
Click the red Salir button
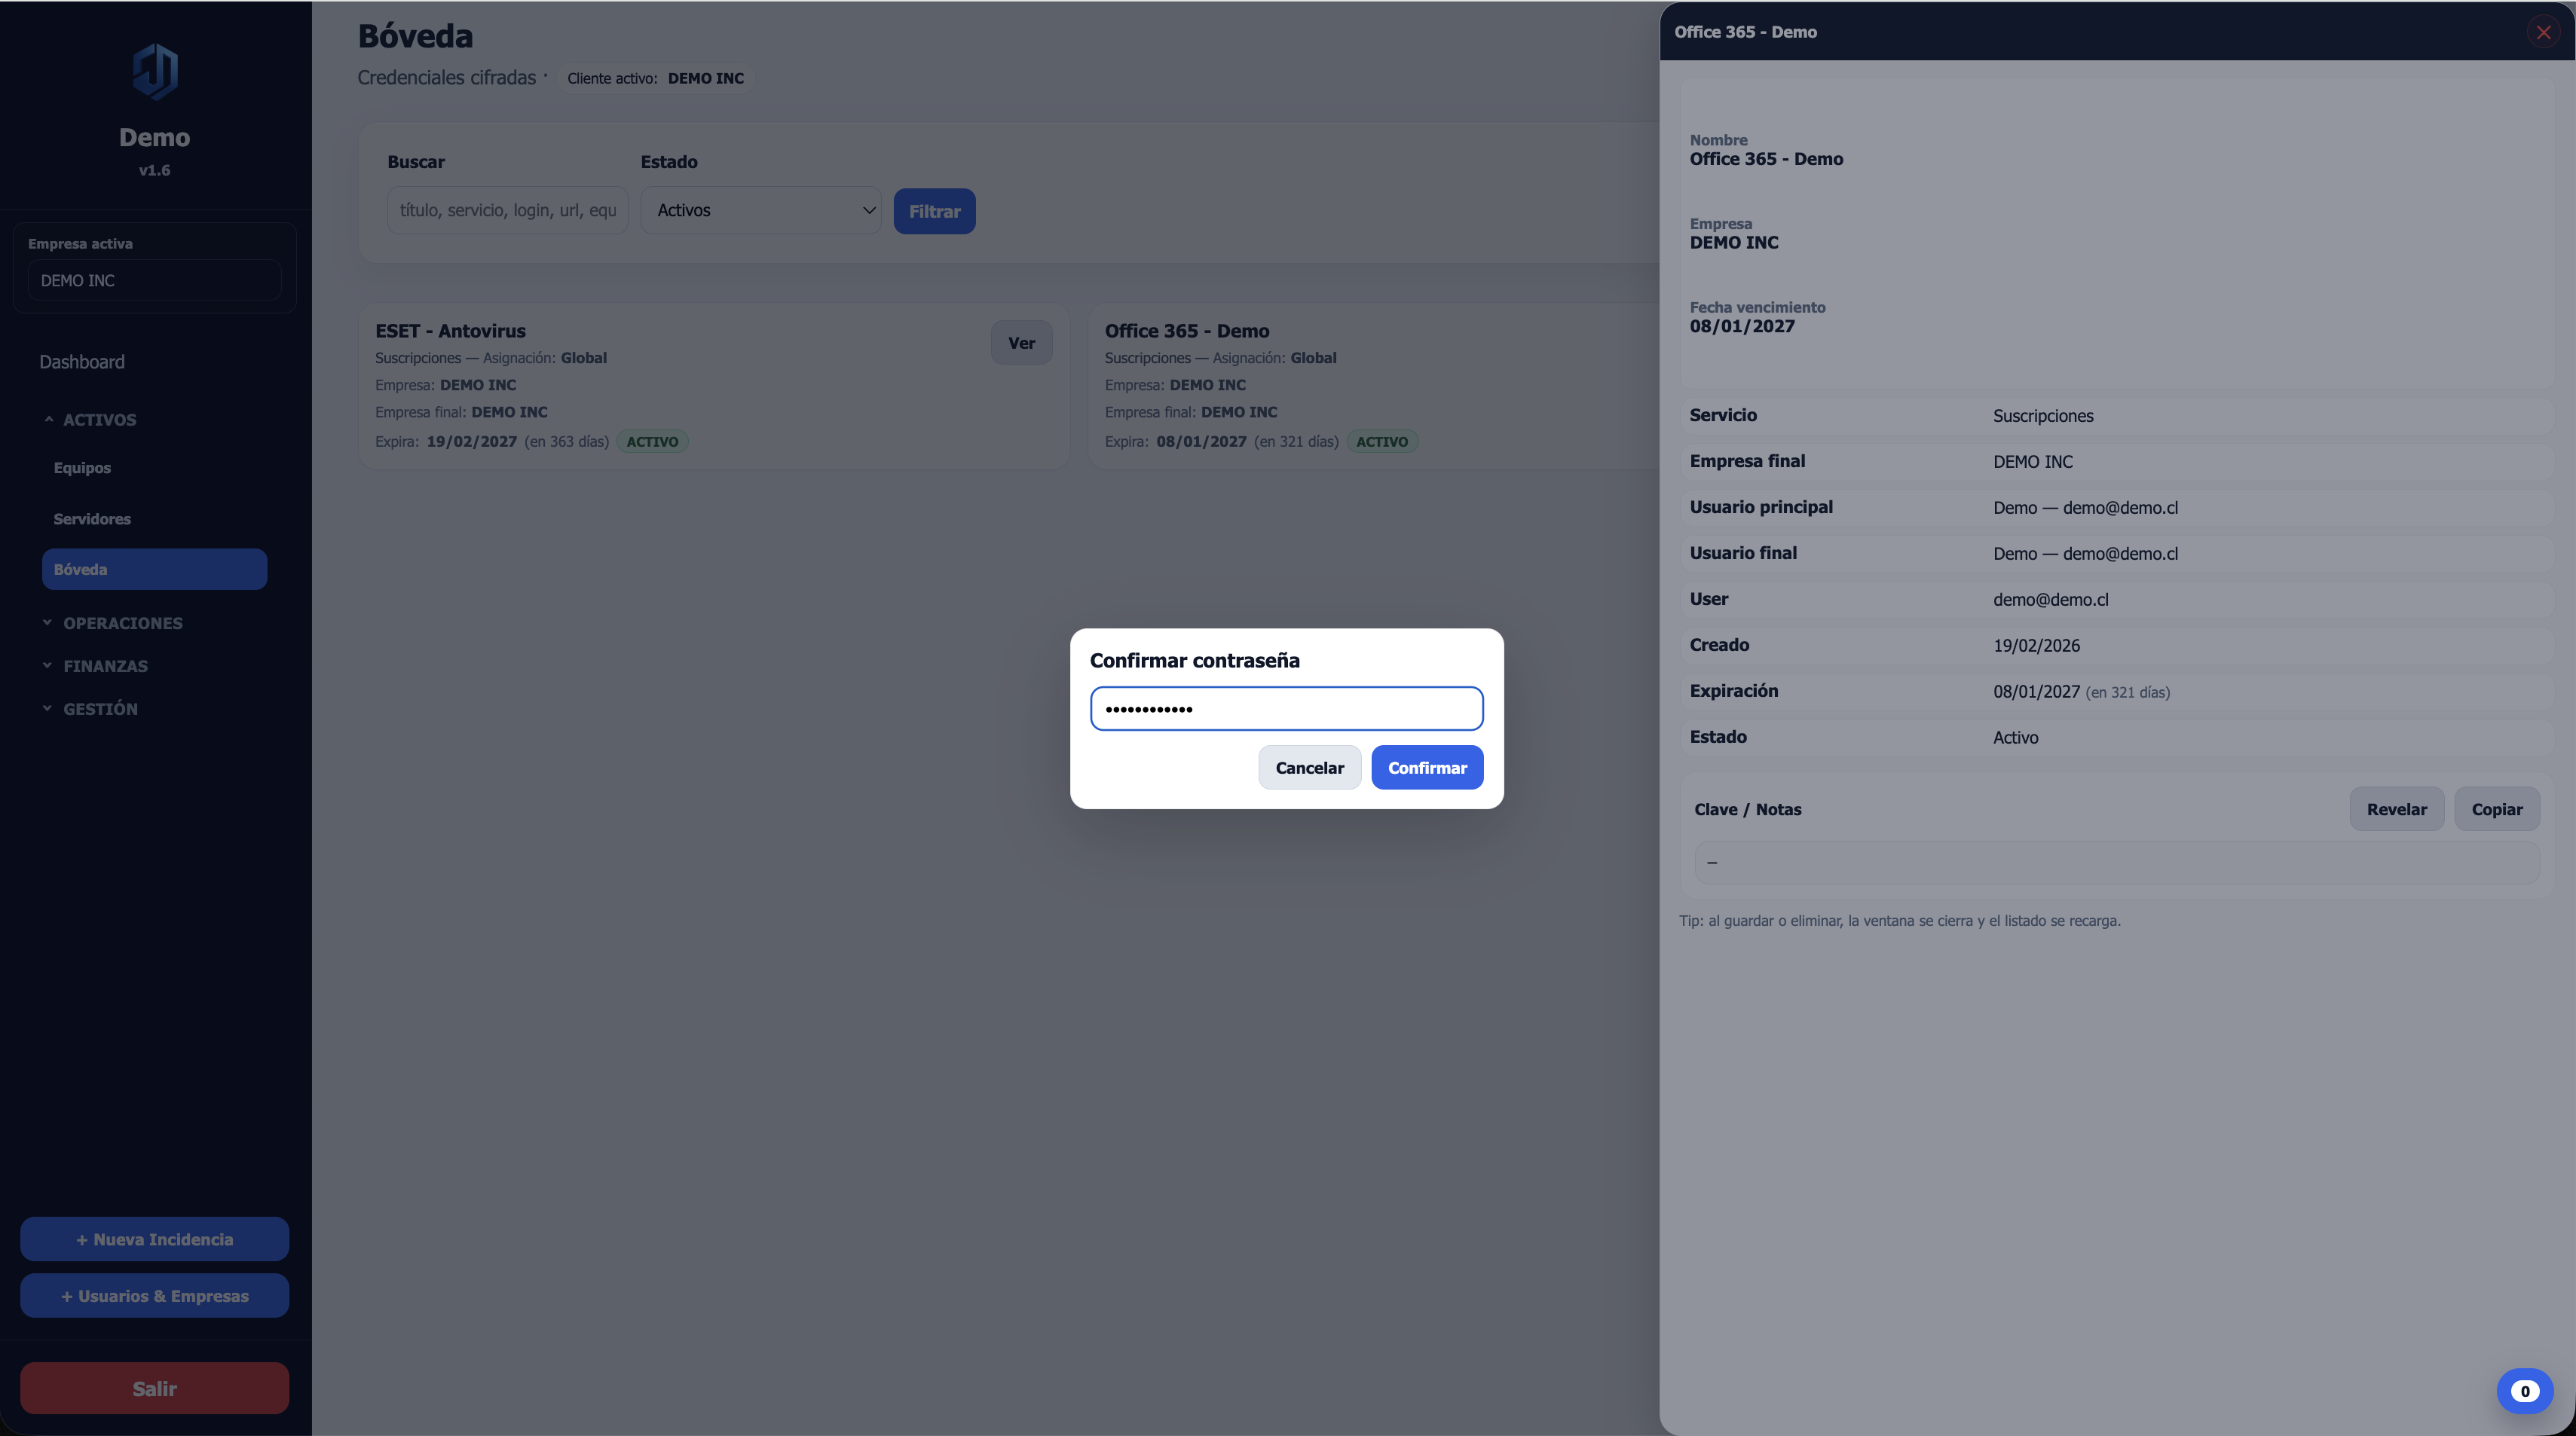click(155, 1388)
